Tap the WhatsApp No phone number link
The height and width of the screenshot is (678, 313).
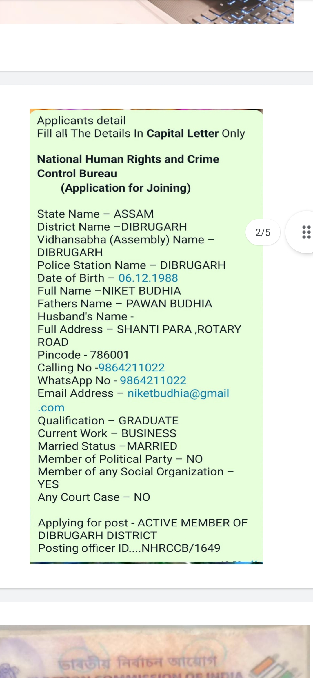click(153, 380)
